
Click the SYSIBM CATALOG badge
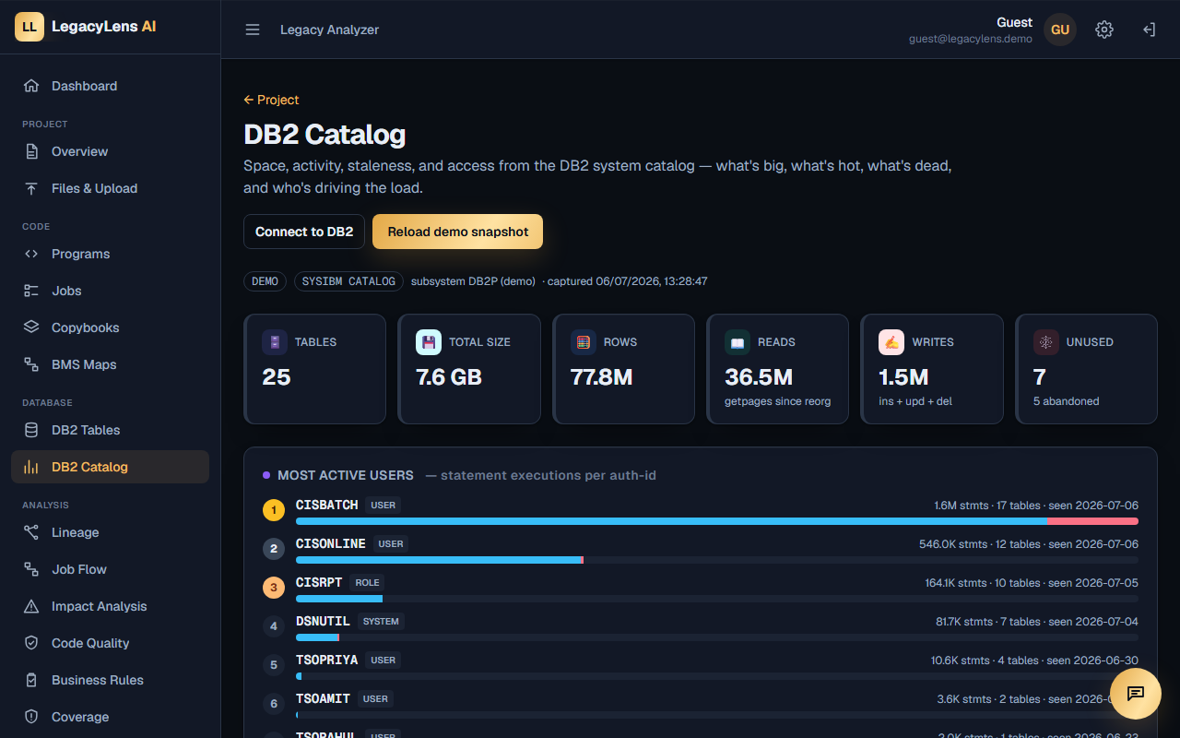coord(348,281)
